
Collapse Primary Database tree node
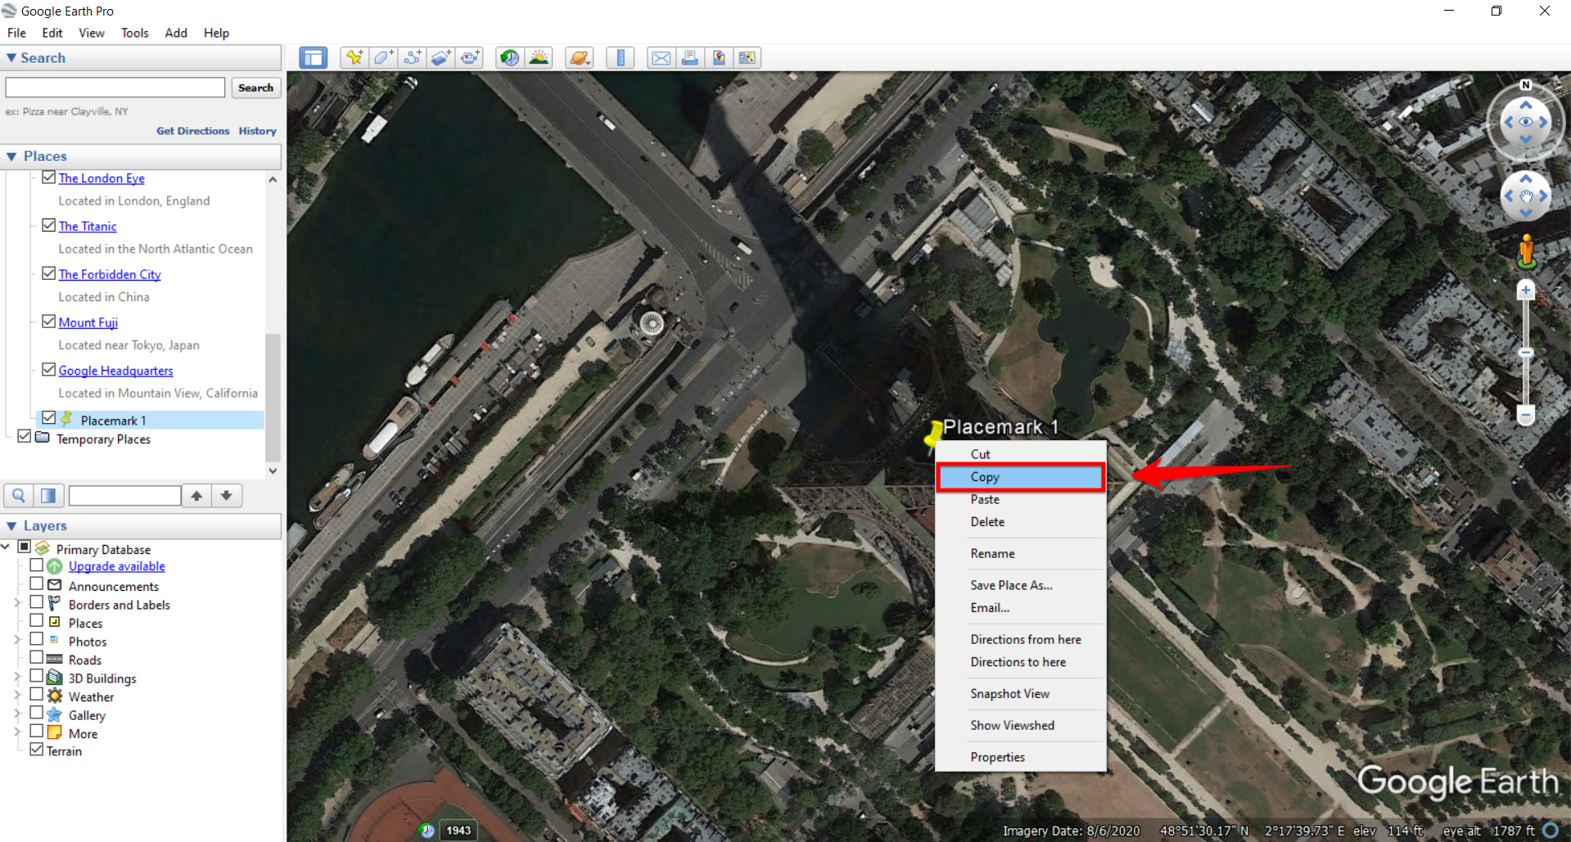tap(6, 547)
